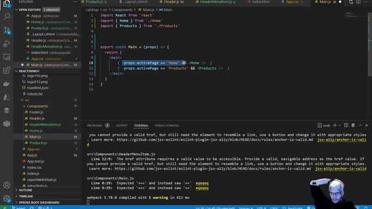Open the terminal launch profile dropdown
372x209 pixels.
(339, 125)
